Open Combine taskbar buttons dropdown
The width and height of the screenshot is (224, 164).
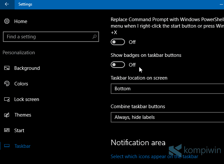(167, 117)
